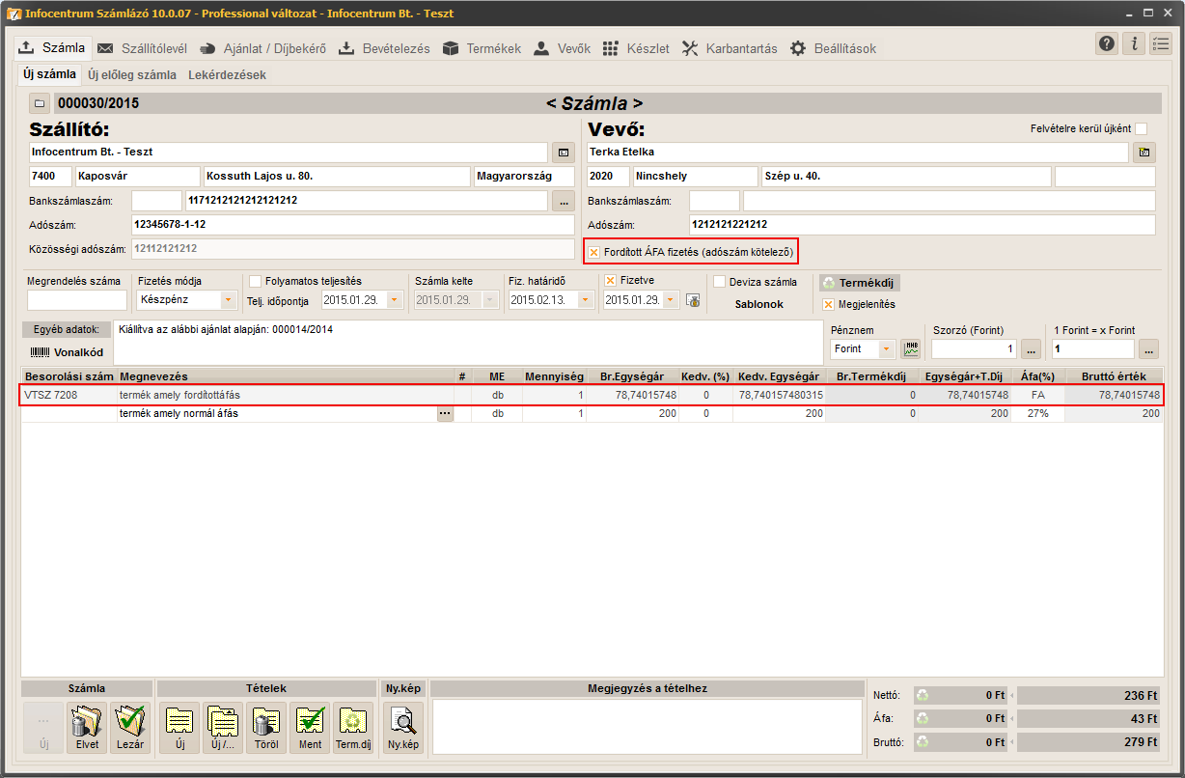Enable the Folyamatos teljesítés checkbox
The width and height of the screenshot is (1185, 778).
click(x=256, y=282)
